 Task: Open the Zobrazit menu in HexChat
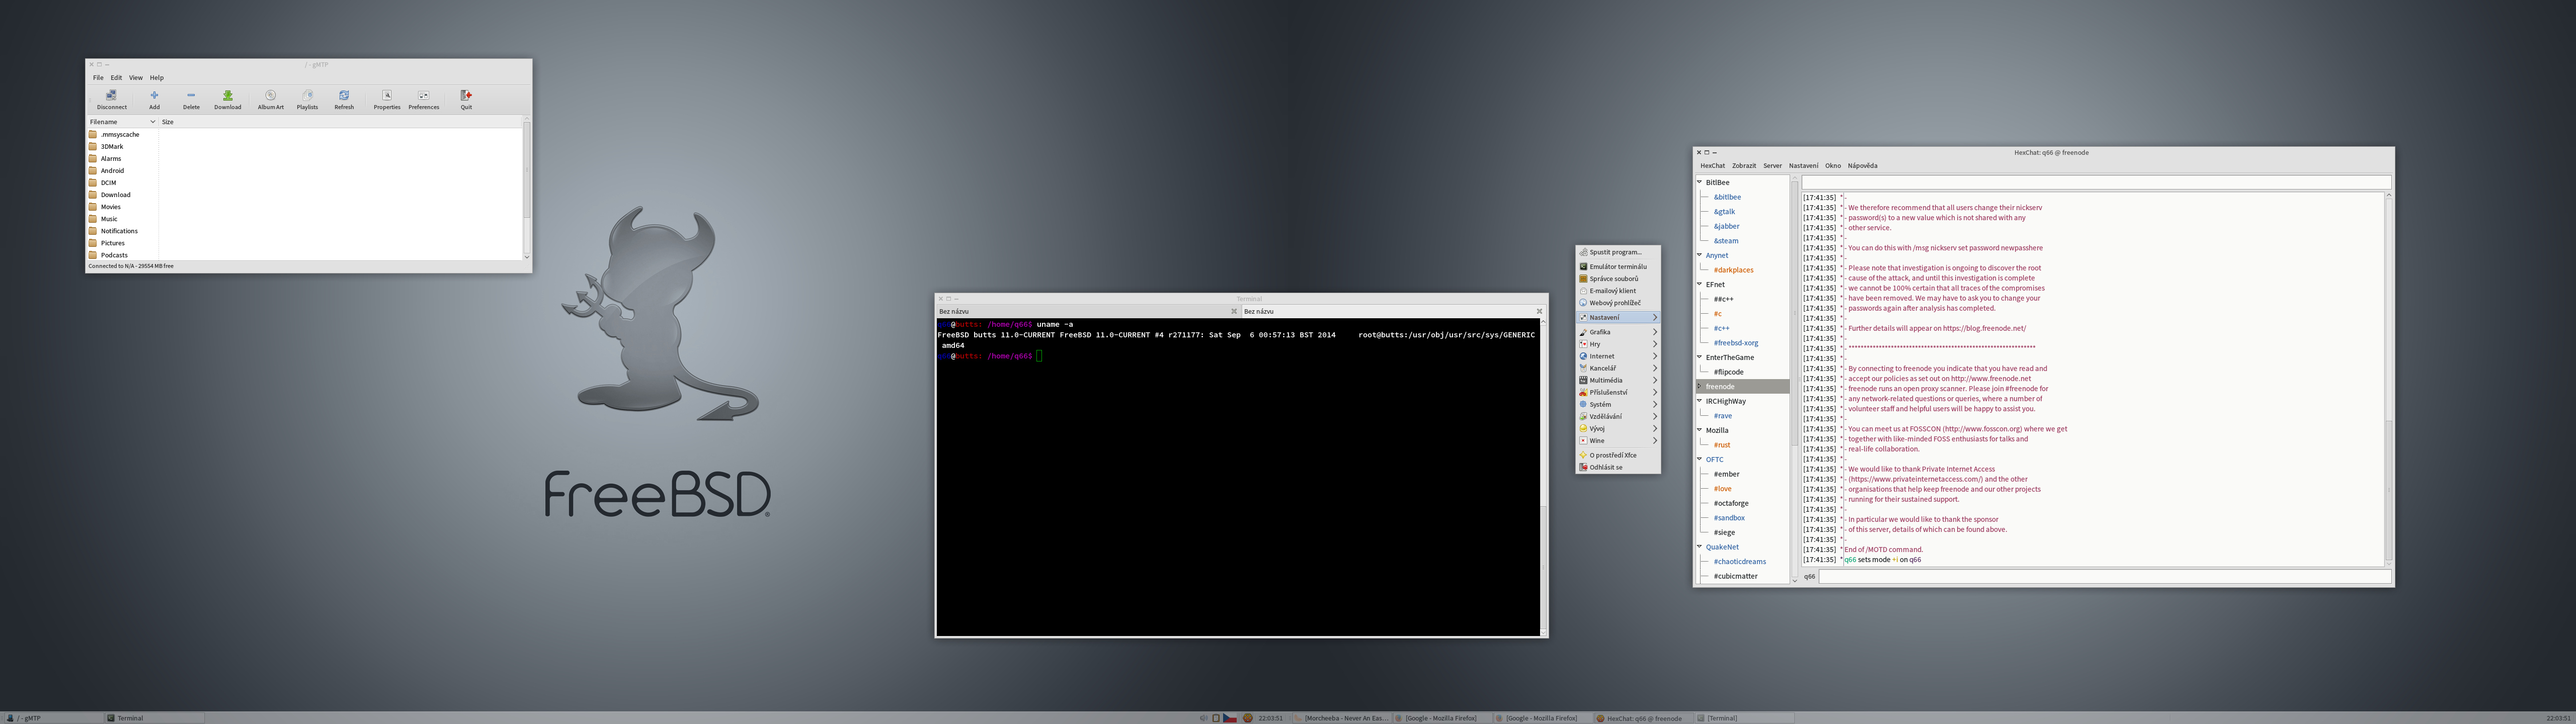click(x=1744, y=166)
